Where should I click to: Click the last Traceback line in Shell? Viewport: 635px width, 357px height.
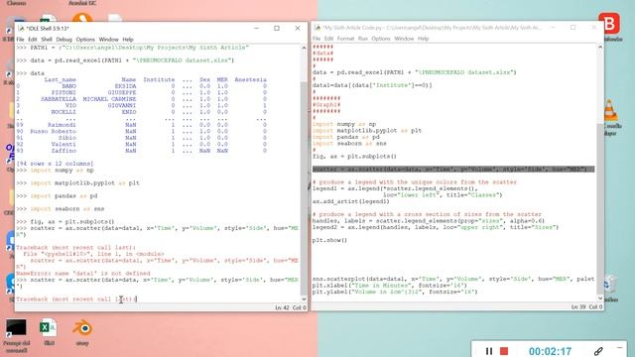click(x=76, y=299)
